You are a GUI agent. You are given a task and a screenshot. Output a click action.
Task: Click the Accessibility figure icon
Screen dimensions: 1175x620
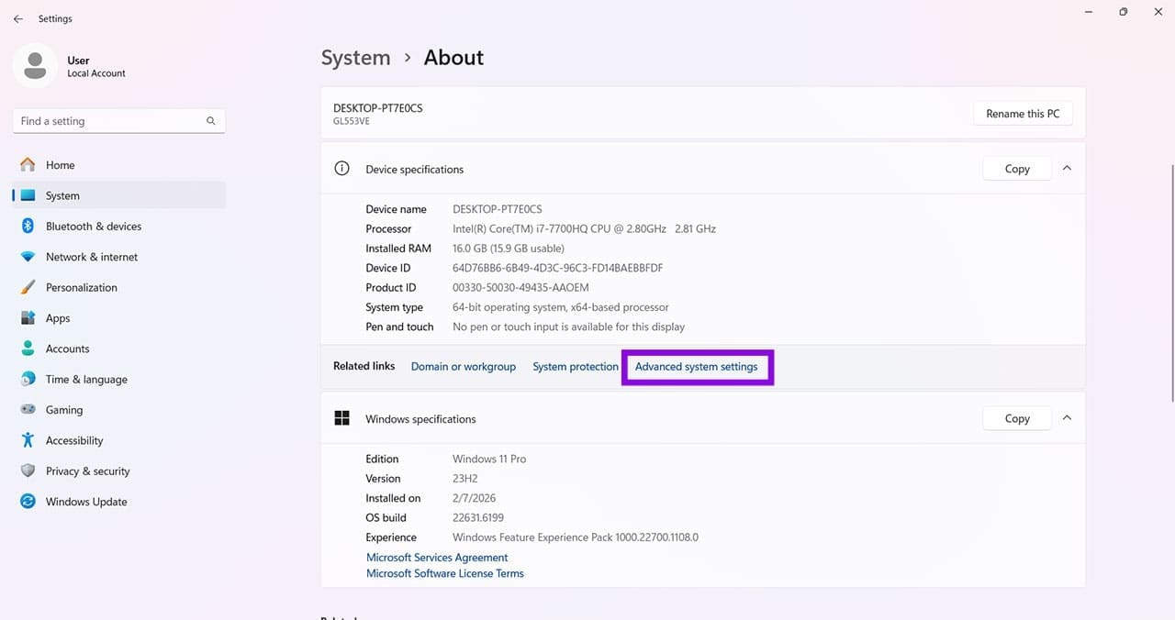tap(28, 440)
